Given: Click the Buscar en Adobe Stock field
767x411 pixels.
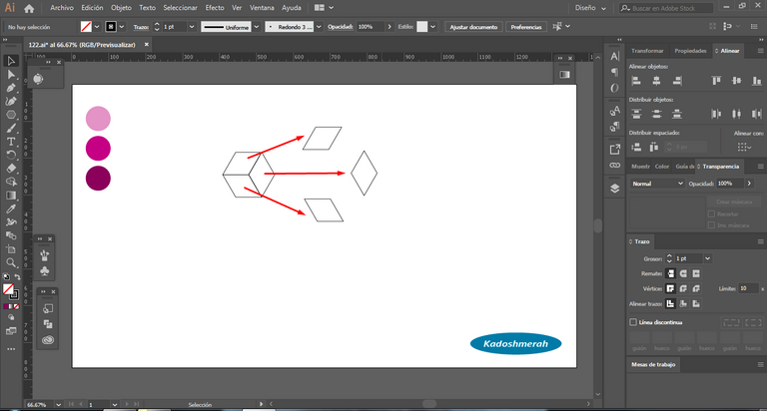Looking at the screenshot, I should click(661, 7).
